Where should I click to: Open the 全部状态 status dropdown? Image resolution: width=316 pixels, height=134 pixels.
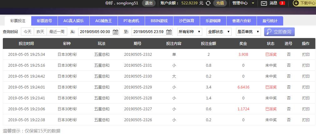(219, 32)
